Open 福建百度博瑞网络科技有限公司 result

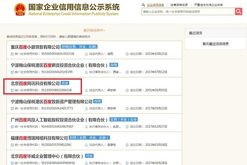[x=39, y=137]
